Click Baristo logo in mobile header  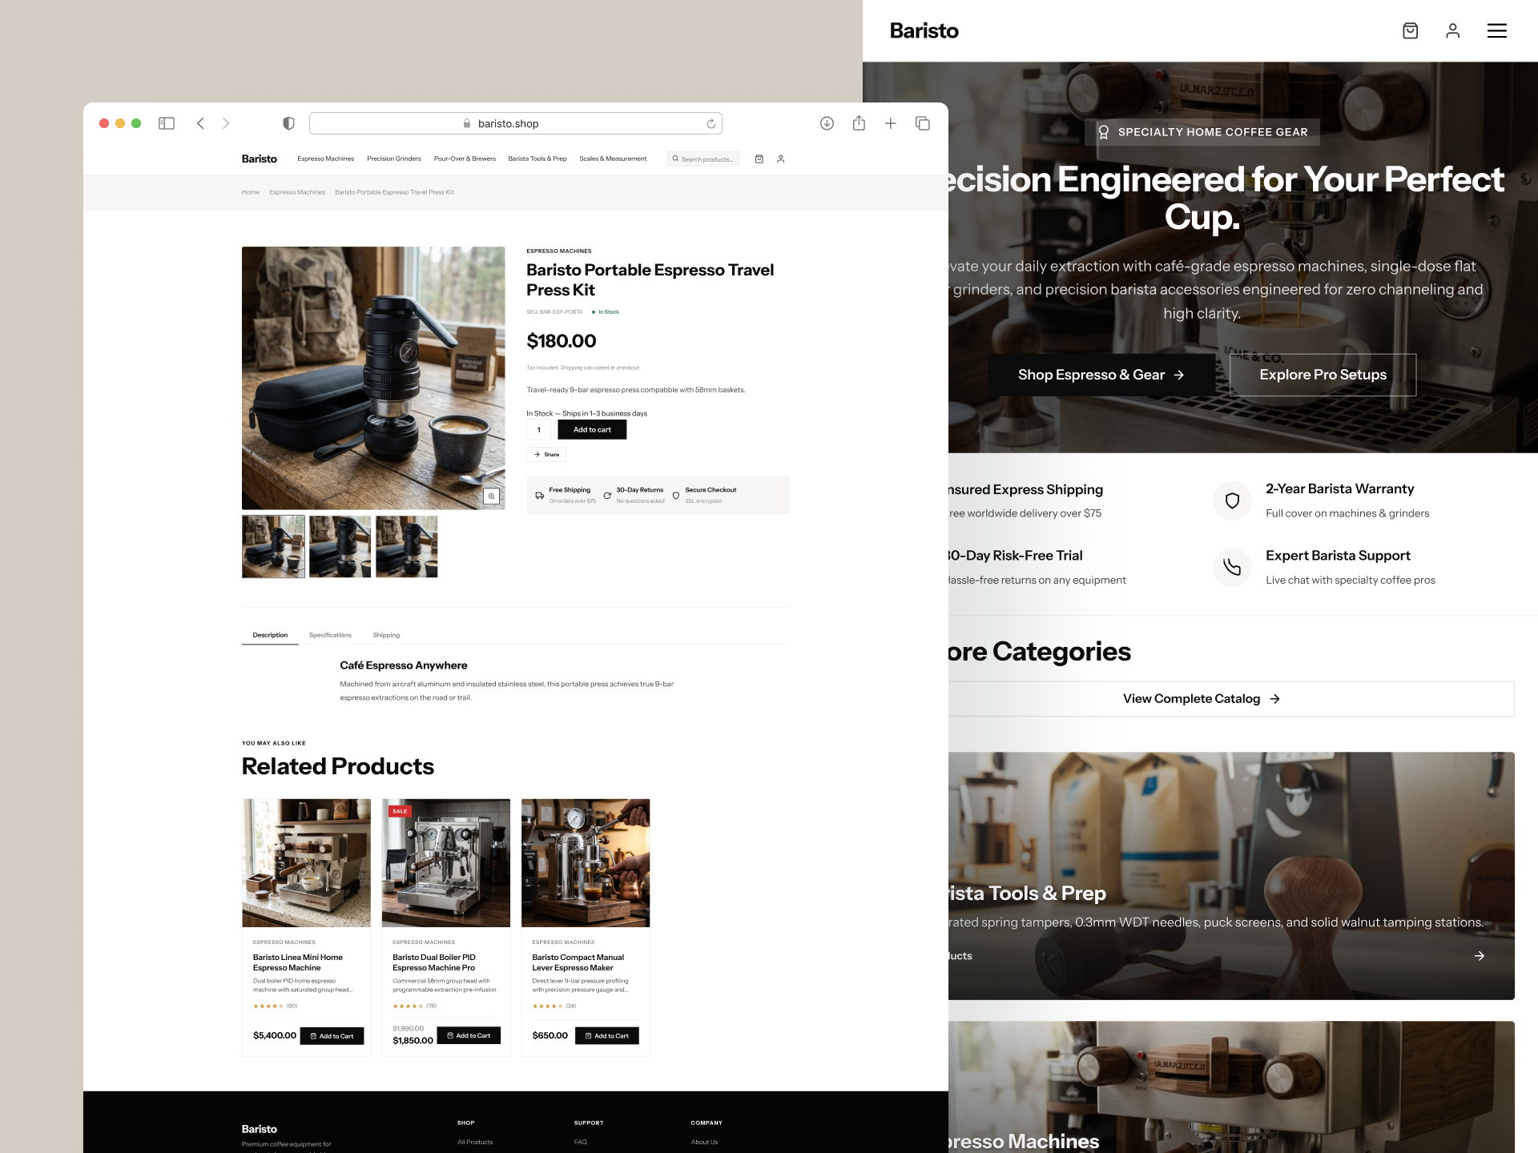[924, 30]
